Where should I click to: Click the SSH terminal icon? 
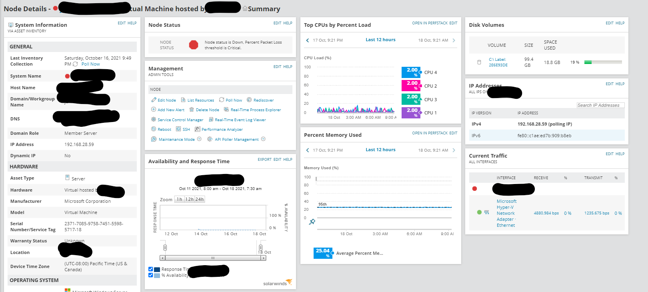[x=178, y=129]
